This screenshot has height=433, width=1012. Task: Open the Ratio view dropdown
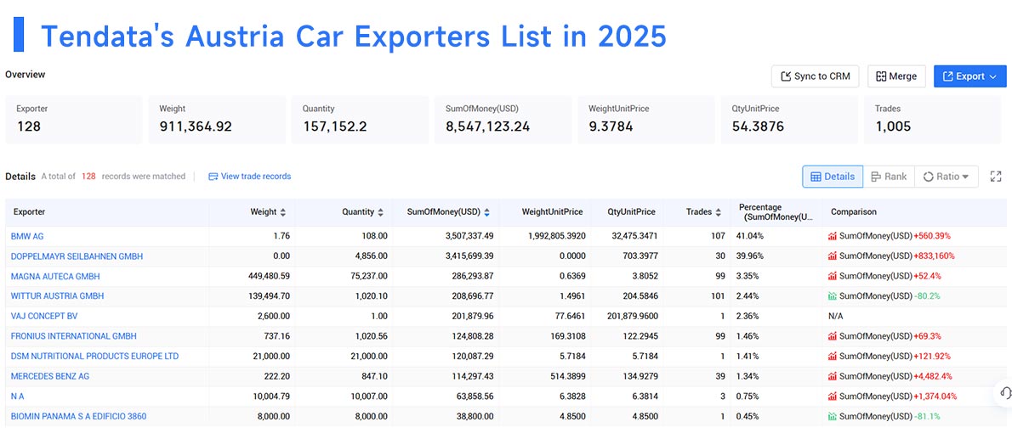[947, 177]
